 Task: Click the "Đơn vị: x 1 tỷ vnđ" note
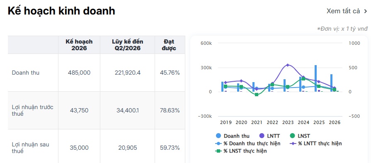click(342, 29)
